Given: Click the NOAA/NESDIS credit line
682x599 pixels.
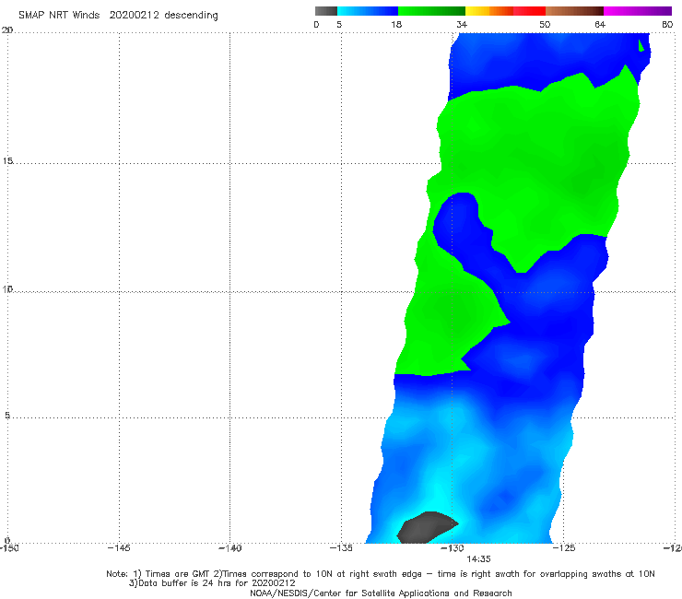Looking at the screenshot, I should point(381,593).
